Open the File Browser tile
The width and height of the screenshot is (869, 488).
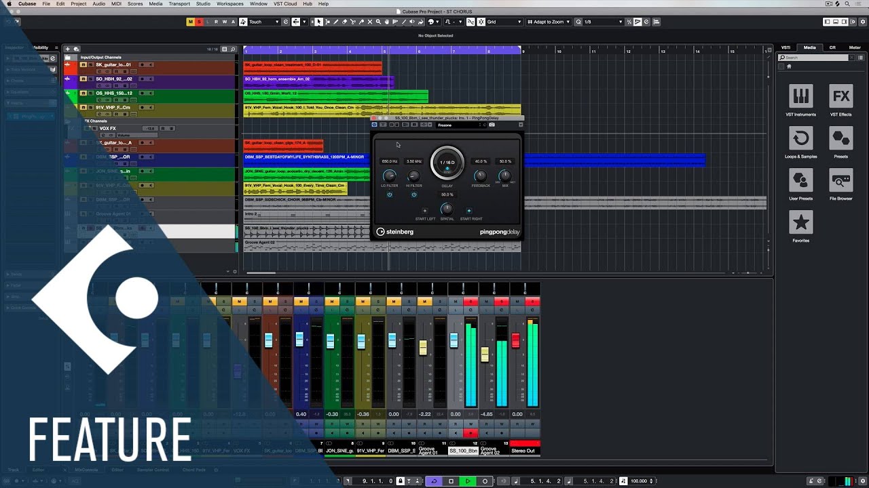[x=841, y=180]
